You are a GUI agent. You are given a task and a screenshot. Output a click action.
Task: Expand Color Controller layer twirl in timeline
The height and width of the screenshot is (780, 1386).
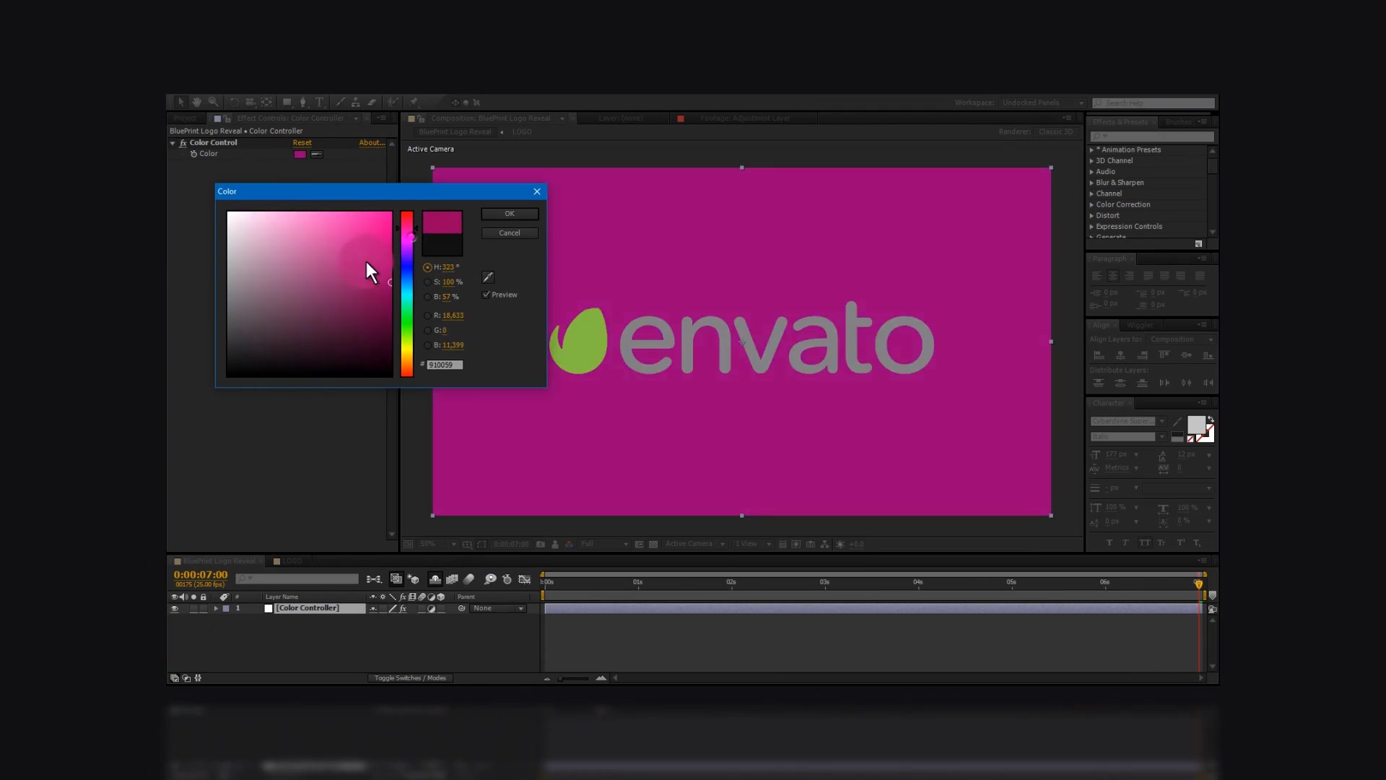tap(215, 609)
